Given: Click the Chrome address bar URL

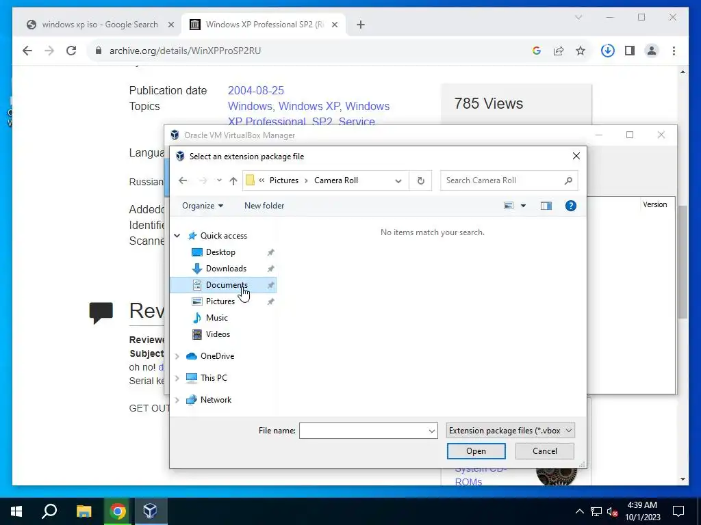Looking at the screenshot, I should click(x=185, y=51).
